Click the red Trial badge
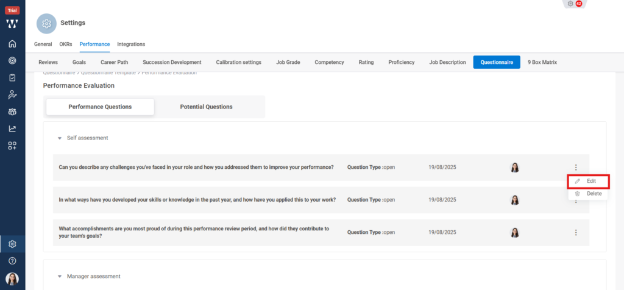 click(x=12, y=11)
